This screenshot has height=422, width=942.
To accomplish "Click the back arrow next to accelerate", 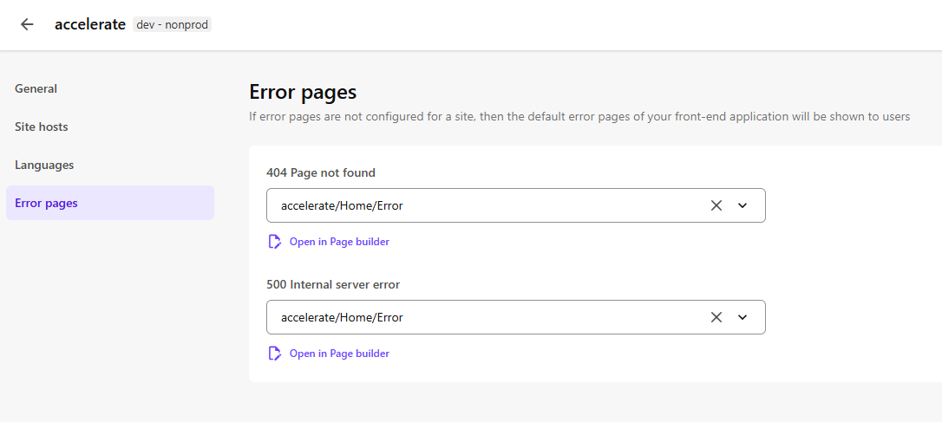I will (27, 24).
